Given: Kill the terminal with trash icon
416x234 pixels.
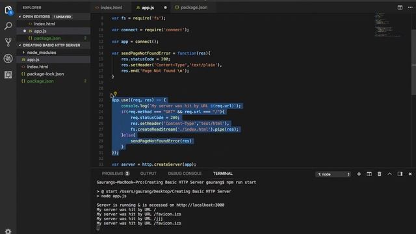Looking at the screenshot, I should point(380,174).
